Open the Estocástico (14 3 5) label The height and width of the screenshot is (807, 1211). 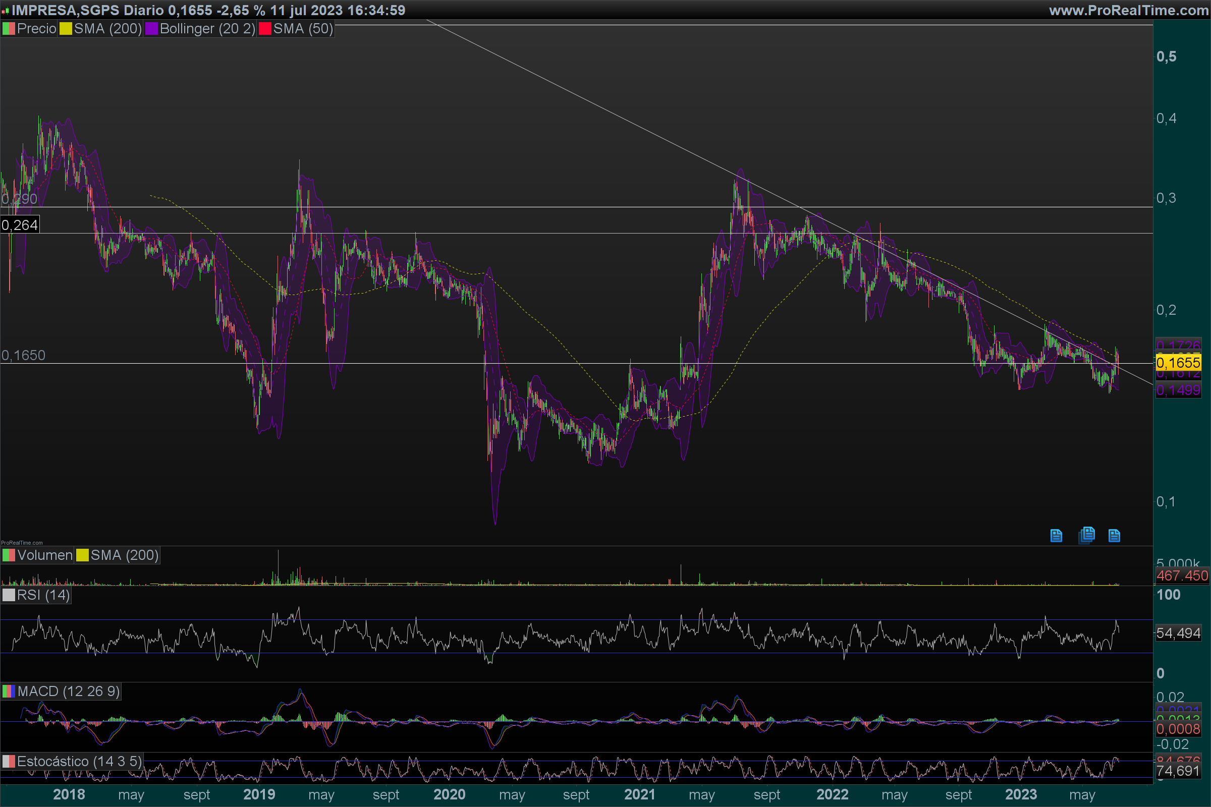tap(79, 761)
